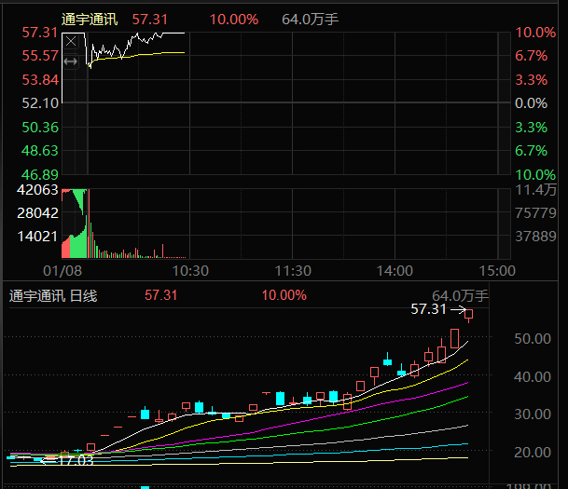Click 30.00 on daily chart price axis

pos(533,414)
